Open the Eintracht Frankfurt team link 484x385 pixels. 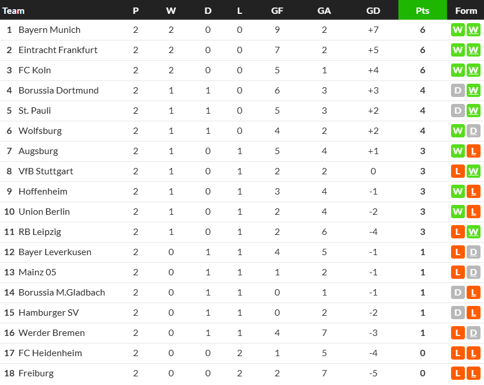click(x=58, y=50)
